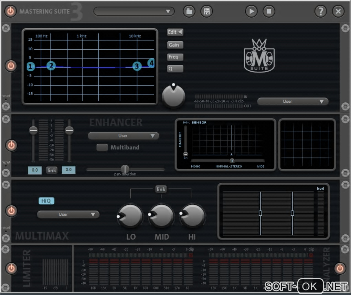Toggle the Enhancer module power button
The width and height of the screenshot is (351, 295).
11,145
